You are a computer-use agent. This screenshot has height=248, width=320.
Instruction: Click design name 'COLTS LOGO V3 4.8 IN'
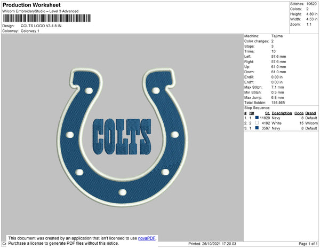pyautogui.click(x=41, y=26)
